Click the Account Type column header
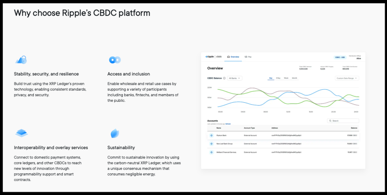The image size is (387, 195). [x=249, y=128]
